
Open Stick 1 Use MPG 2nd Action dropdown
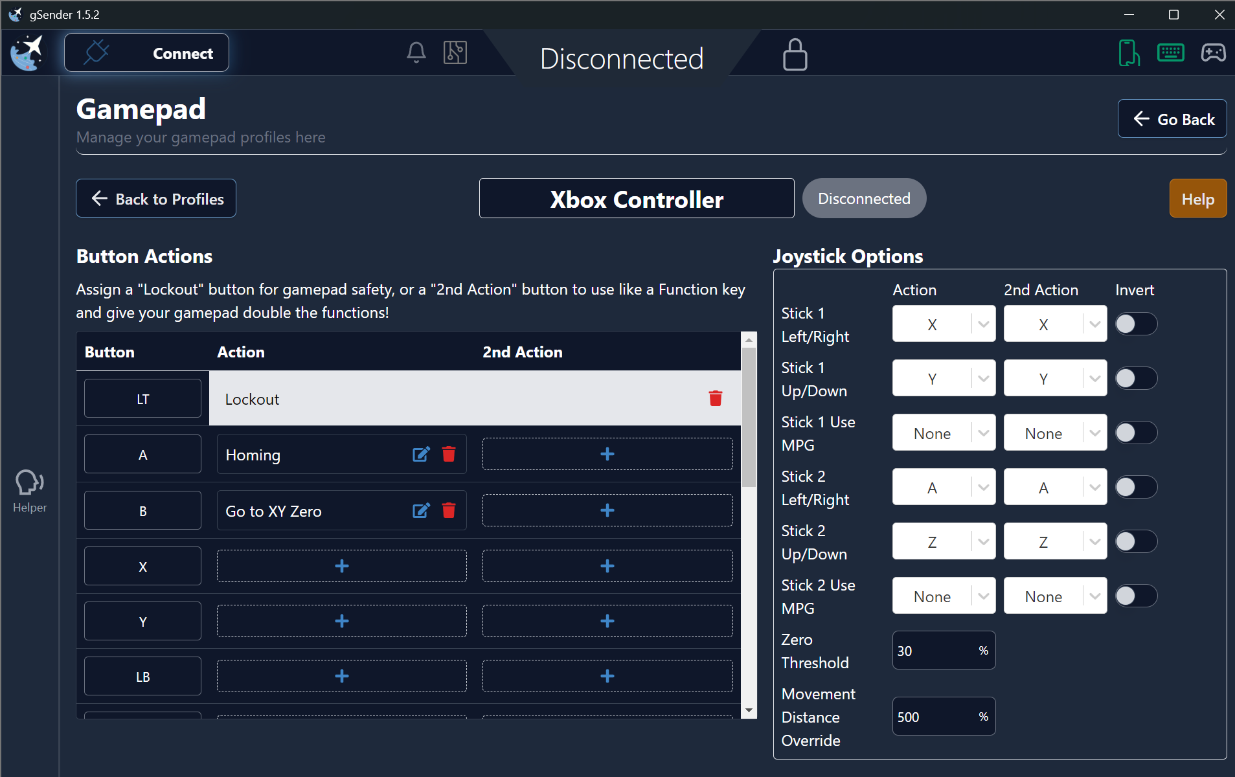tap(1055, 433)
